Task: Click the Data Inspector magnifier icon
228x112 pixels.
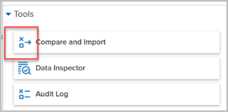Action: 25,68
